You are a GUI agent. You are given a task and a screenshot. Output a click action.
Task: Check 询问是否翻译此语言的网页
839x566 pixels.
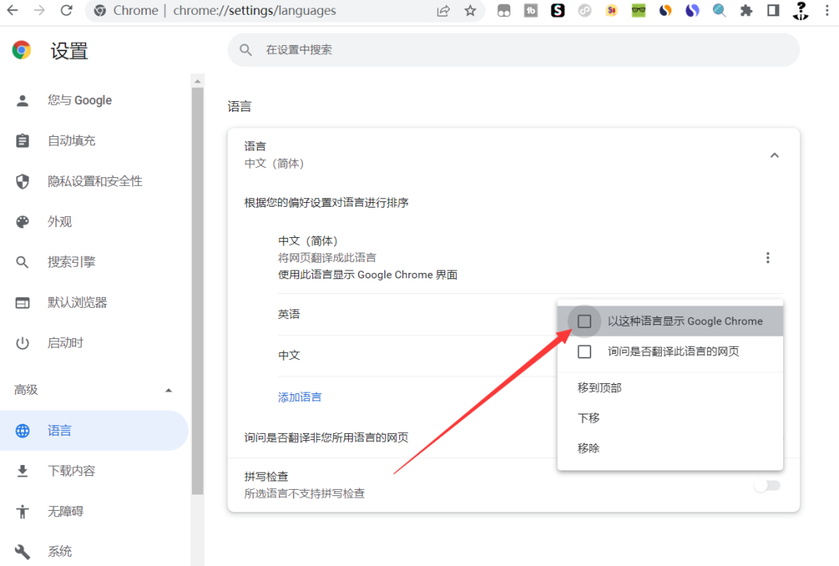tap(584, 351)
